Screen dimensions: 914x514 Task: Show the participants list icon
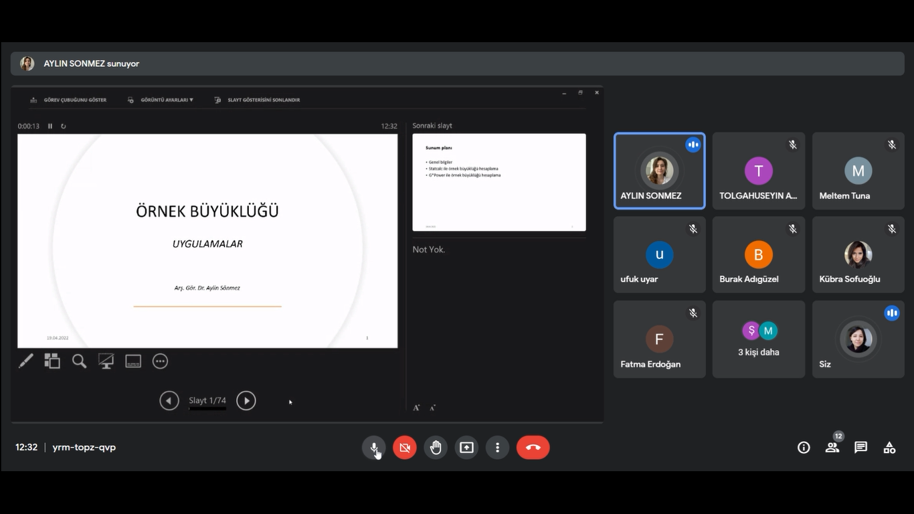(832, 448)
